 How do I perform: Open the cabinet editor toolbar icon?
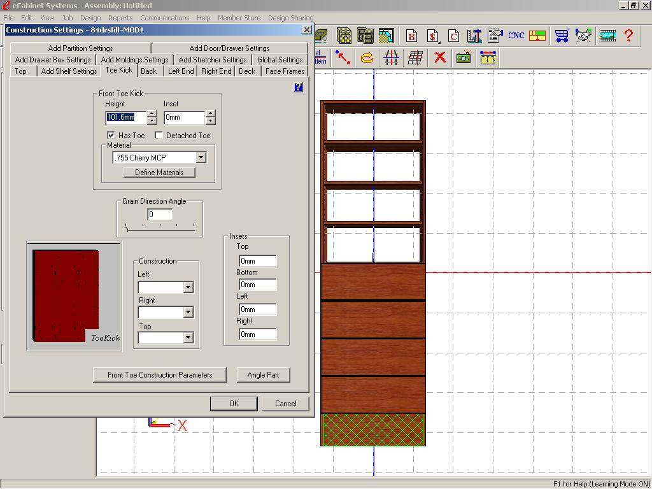[x=344, y=36]
